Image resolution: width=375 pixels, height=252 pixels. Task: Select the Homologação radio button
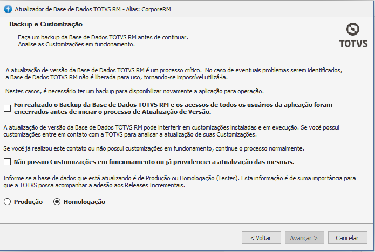[57, 202]
